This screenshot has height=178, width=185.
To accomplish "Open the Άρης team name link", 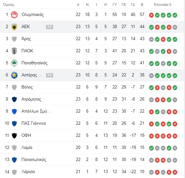I will click(26, 39).
